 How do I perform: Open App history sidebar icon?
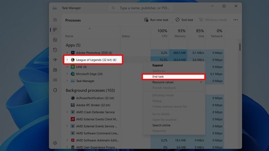[55, 50]
